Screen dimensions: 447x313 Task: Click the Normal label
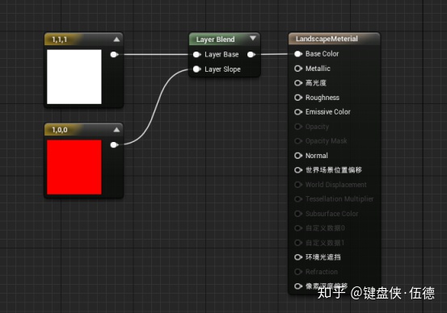coord(317,156)
